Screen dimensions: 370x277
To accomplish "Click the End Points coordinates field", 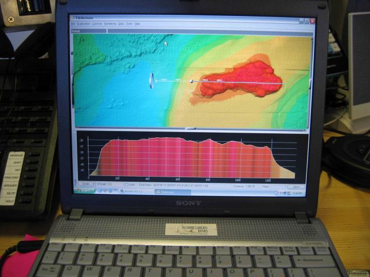I will coord(181,186).
